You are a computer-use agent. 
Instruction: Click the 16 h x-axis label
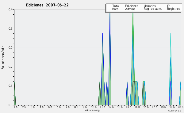tap(146, 107)
